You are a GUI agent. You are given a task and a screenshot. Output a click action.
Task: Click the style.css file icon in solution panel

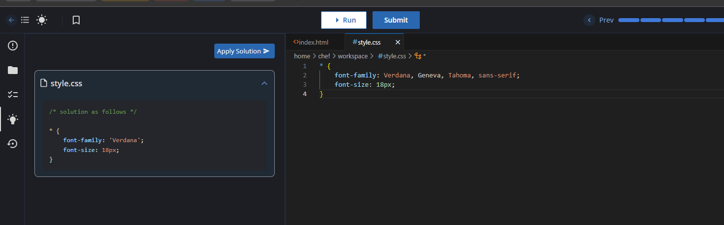43,83
